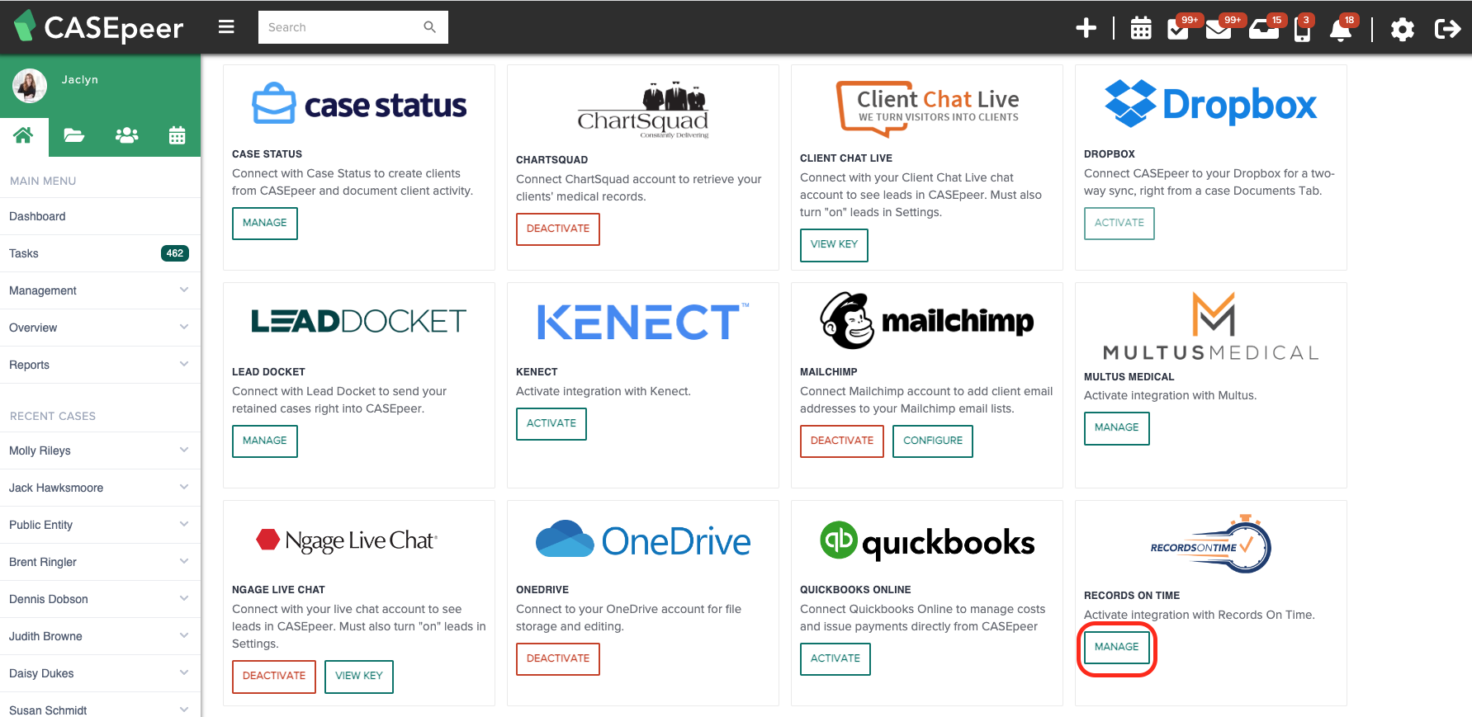
Task: View the key for Client Chat Live
Action: 834,244
